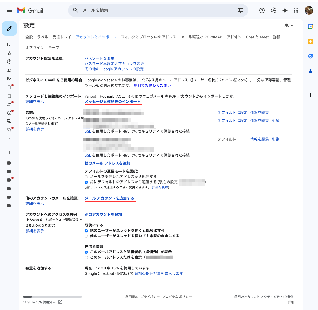Open Google Calendar side panel icon

coord(310,26)
